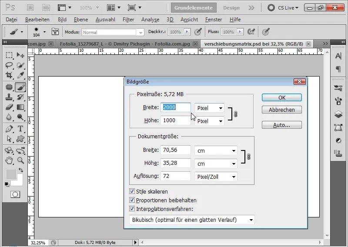
Task: Select the Path Selection tool
Action: click(9, 139)
